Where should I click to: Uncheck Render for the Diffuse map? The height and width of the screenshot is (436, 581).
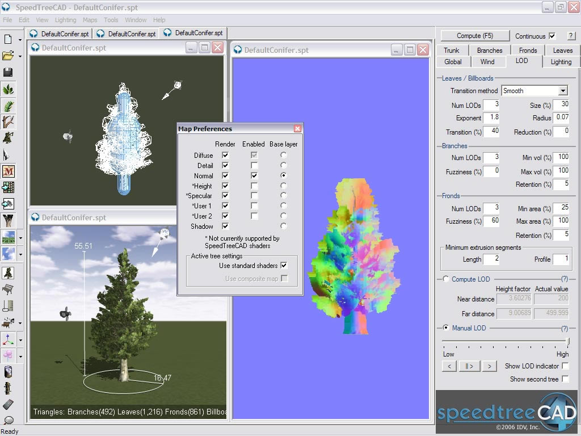pos(225,155)
